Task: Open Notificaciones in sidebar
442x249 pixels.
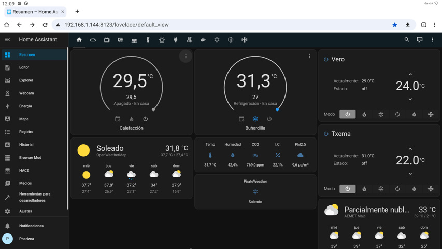Action: [34, 226]
